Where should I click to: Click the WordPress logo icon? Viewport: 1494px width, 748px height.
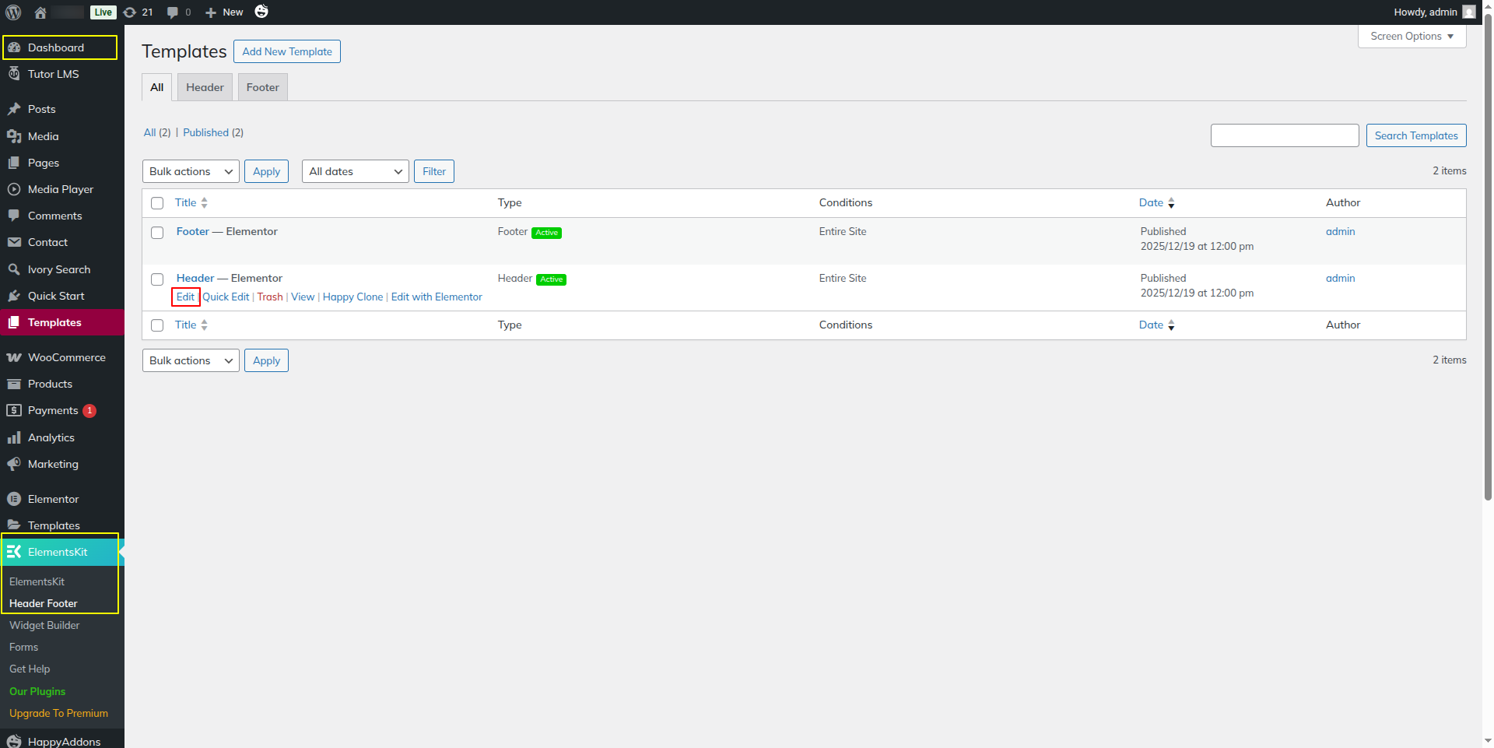click(13, 12)
